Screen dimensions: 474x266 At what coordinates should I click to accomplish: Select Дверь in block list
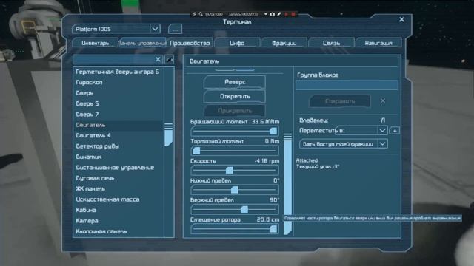click(x=118, y=93)
